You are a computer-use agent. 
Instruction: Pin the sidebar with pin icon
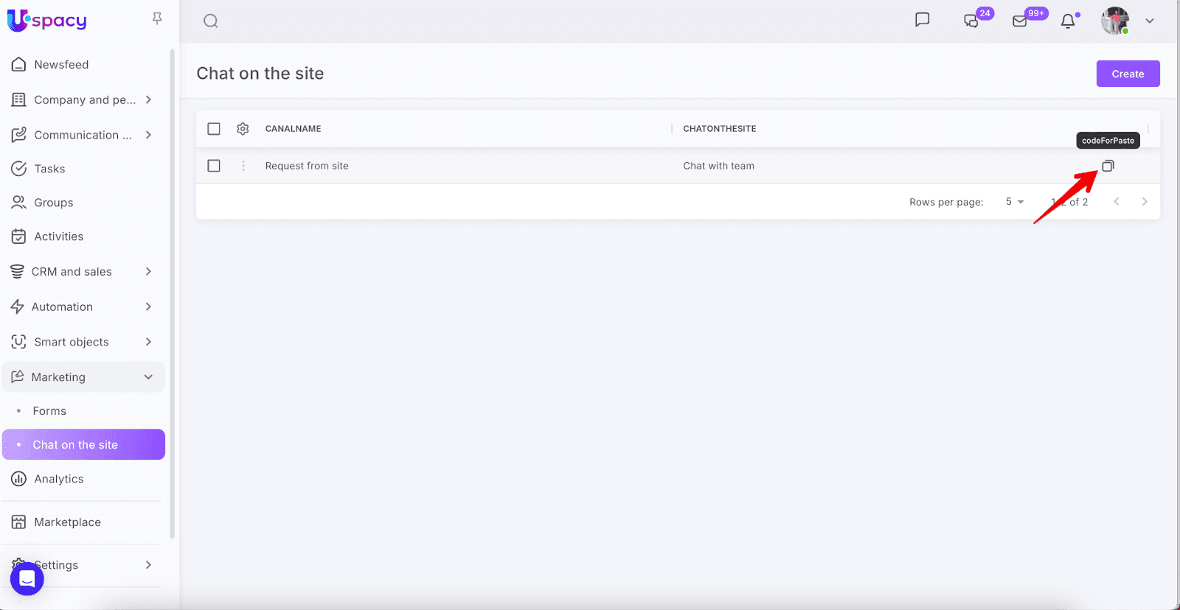coord(157,18)
